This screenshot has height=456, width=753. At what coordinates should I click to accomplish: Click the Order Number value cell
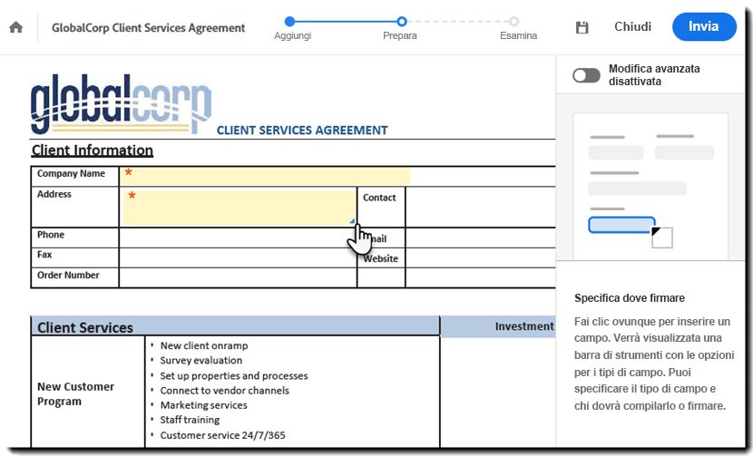tap(238, 278)
